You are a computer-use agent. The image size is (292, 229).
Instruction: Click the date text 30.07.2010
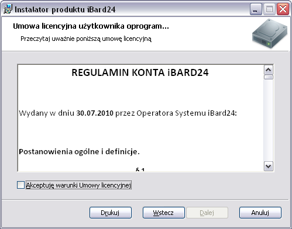tap(95, 113)
